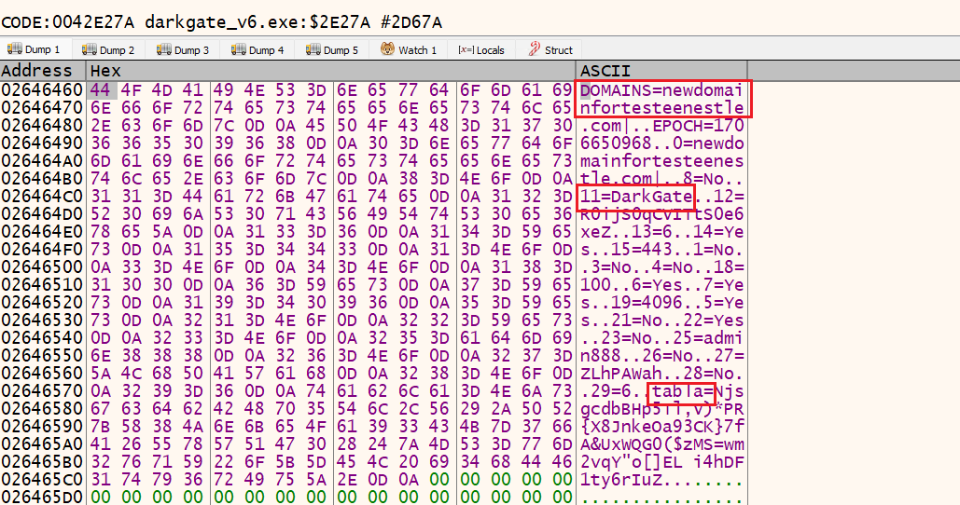Screen dimensions: 960x505
Task: Click the Dump 1 tab icon
Action: point(14,49)
